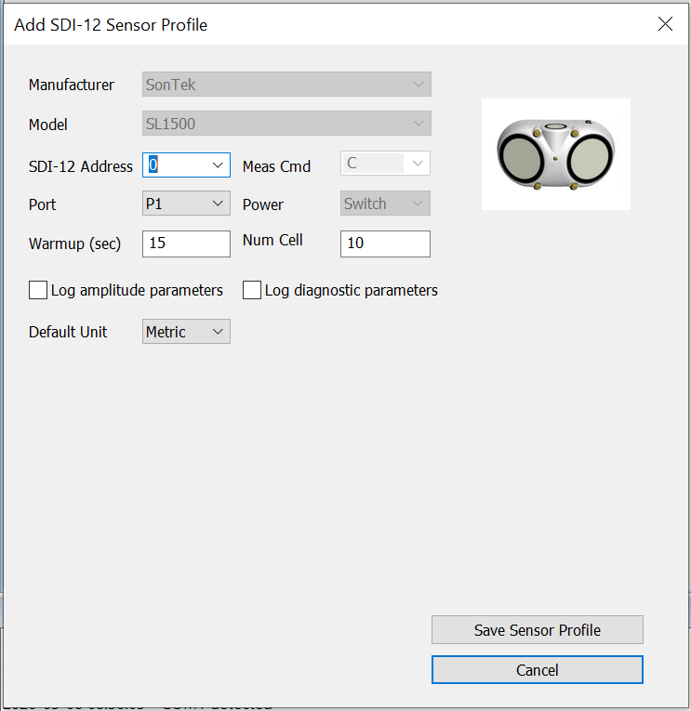Viewport: 691px width, 711px height.
Task: Click the Warmup (sec) input field
Action: 186,244
